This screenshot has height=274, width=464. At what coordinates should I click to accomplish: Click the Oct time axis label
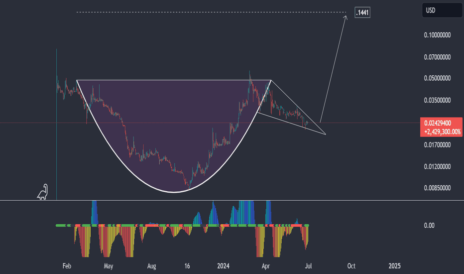point(351,266)
